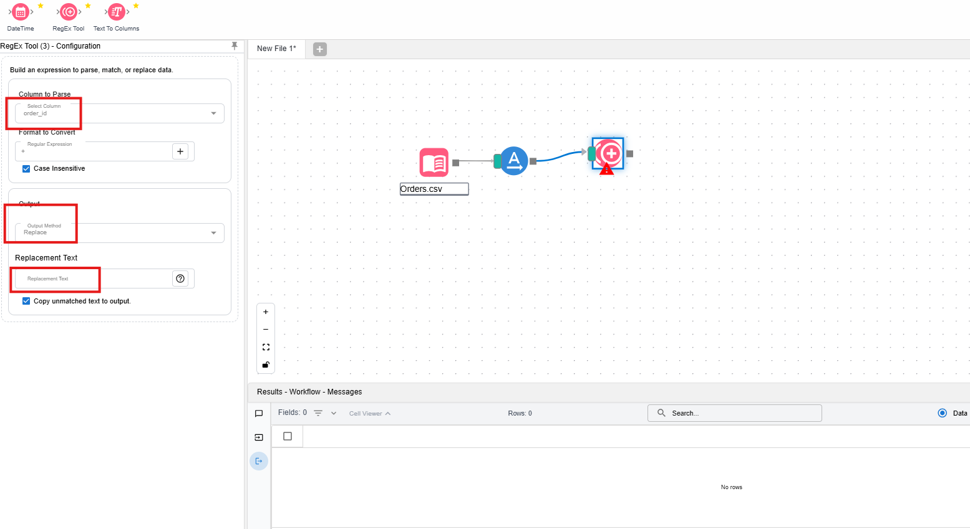Open the Select Column dropdown
The image size is (970, 529).
point(213,113)
